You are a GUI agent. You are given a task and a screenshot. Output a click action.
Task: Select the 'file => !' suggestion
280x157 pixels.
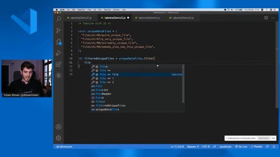(x=137, y=78)
